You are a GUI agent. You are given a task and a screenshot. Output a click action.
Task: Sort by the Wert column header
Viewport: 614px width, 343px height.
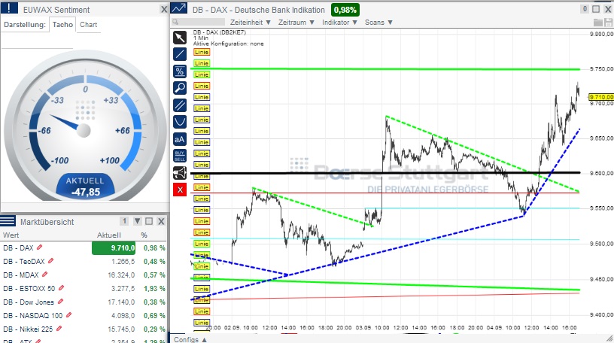point(11,235)
